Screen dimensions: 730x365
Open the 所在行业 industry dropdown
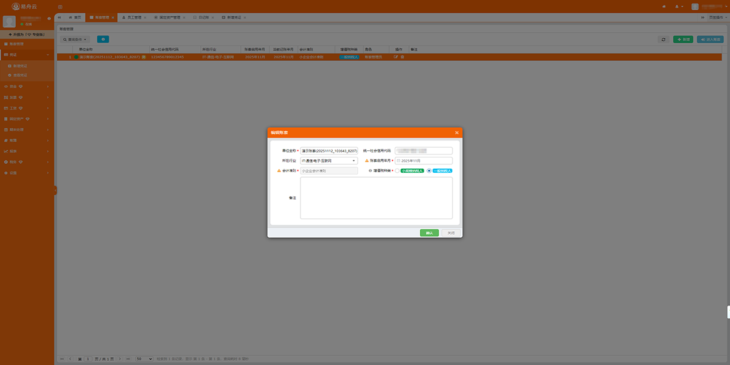(x=328, y=161)
